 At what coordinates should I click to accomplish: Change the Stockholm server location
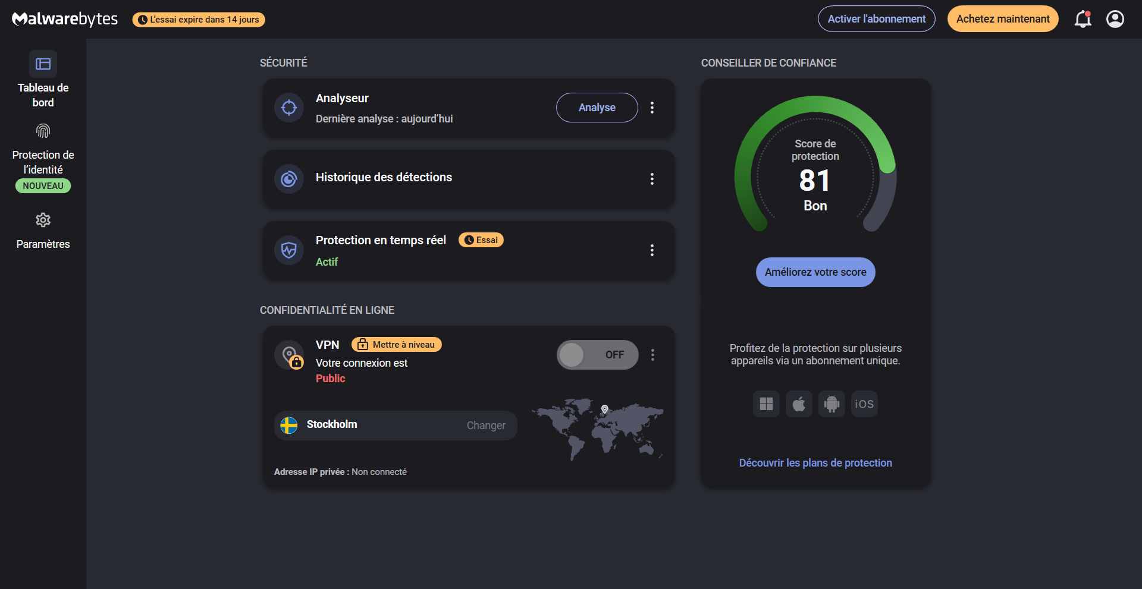(486, 426)
